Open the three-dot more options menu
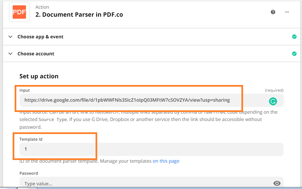 pyautogui.click(x=287, y=12)
